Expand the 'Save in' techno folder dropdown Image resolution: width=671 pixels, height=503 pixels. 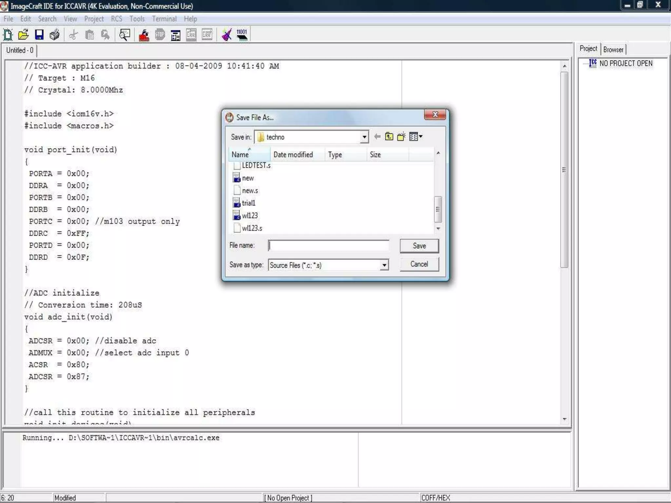pyautogui.click(x=364, y=137)
